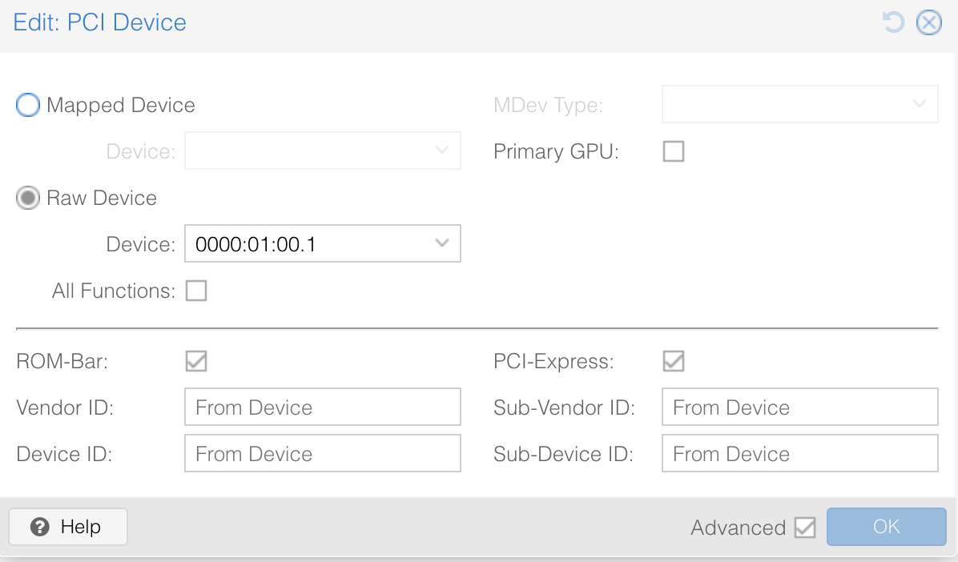Confirm changes with the OK button
This screenshot has height=562, width=958.
[x=886, y=527]
